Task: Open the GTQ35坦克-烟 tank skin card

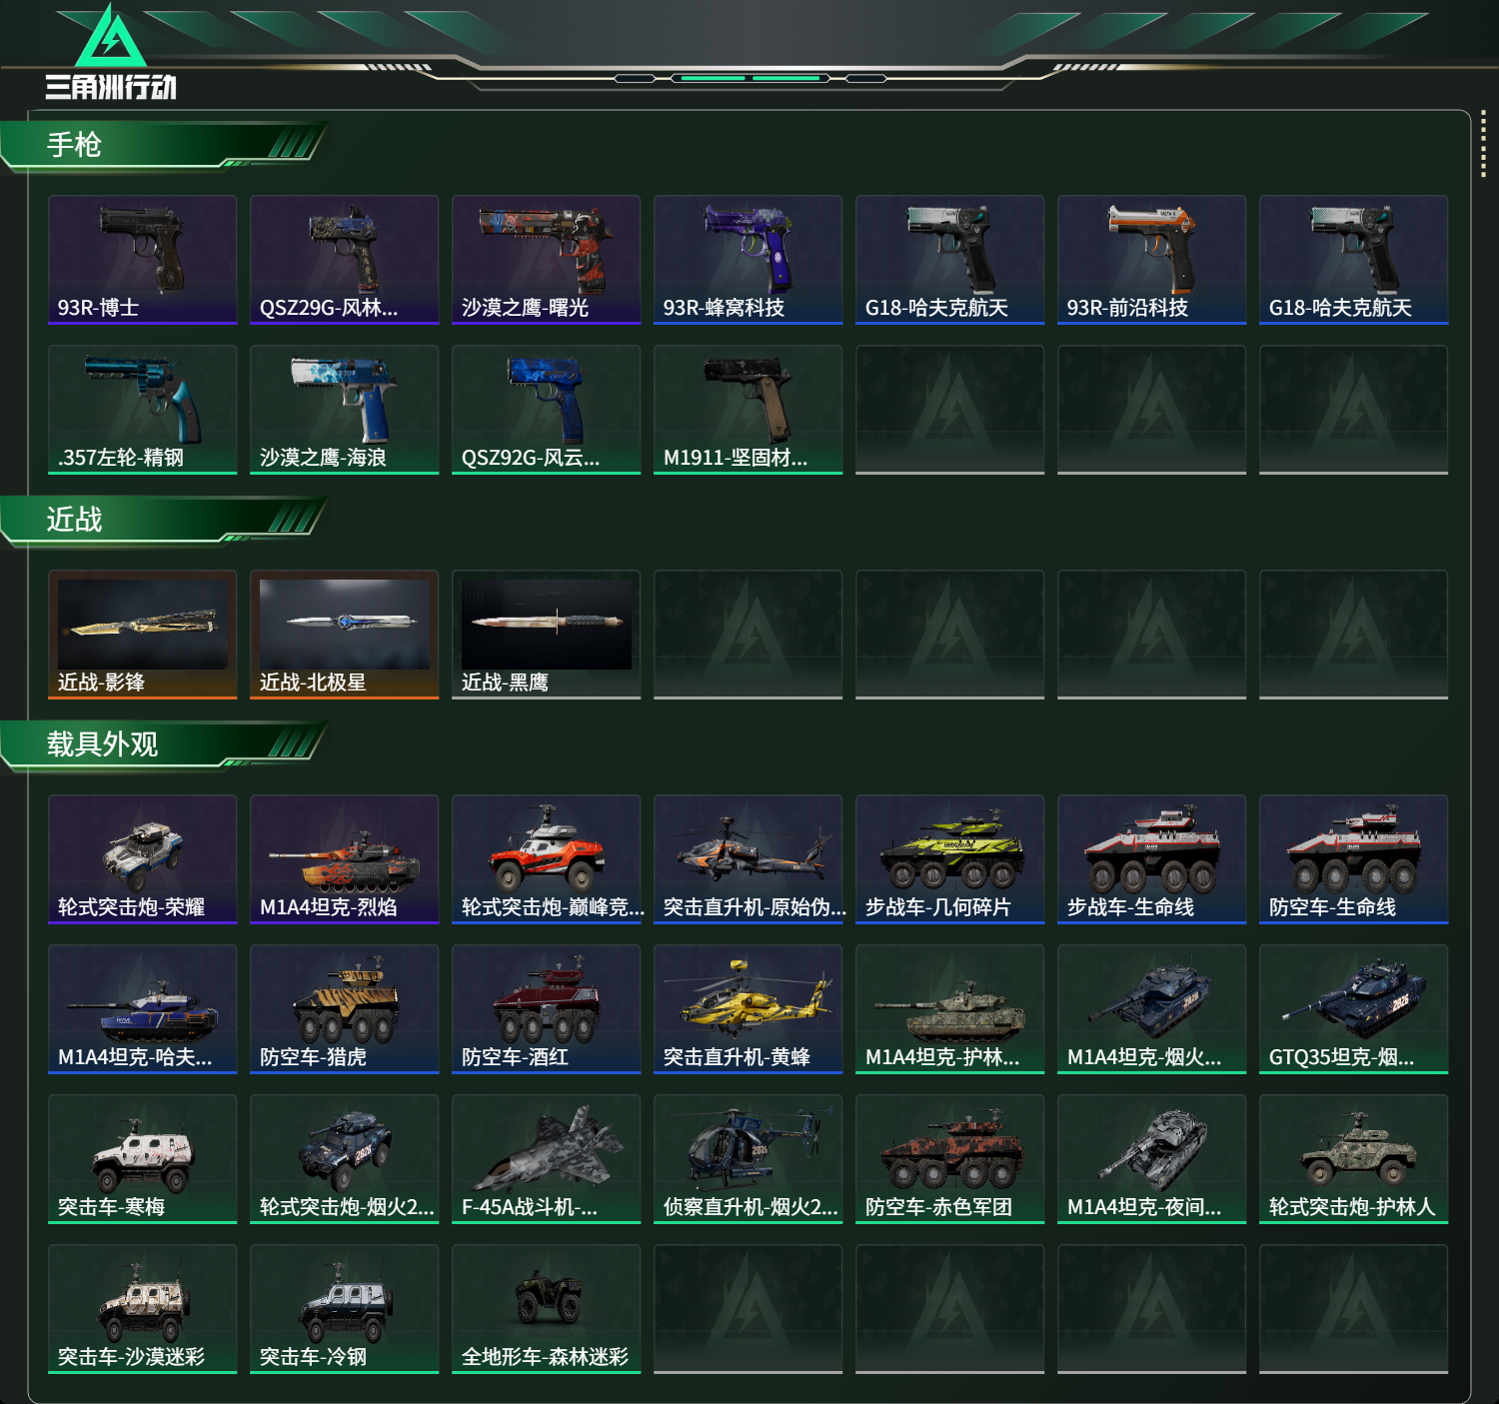Action: click(1354, 1009)
